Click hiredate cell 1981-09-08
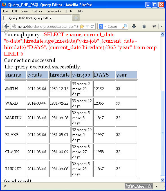Image resolution: width=166 pixels, height=191 pixels. (x=60, y=169)
